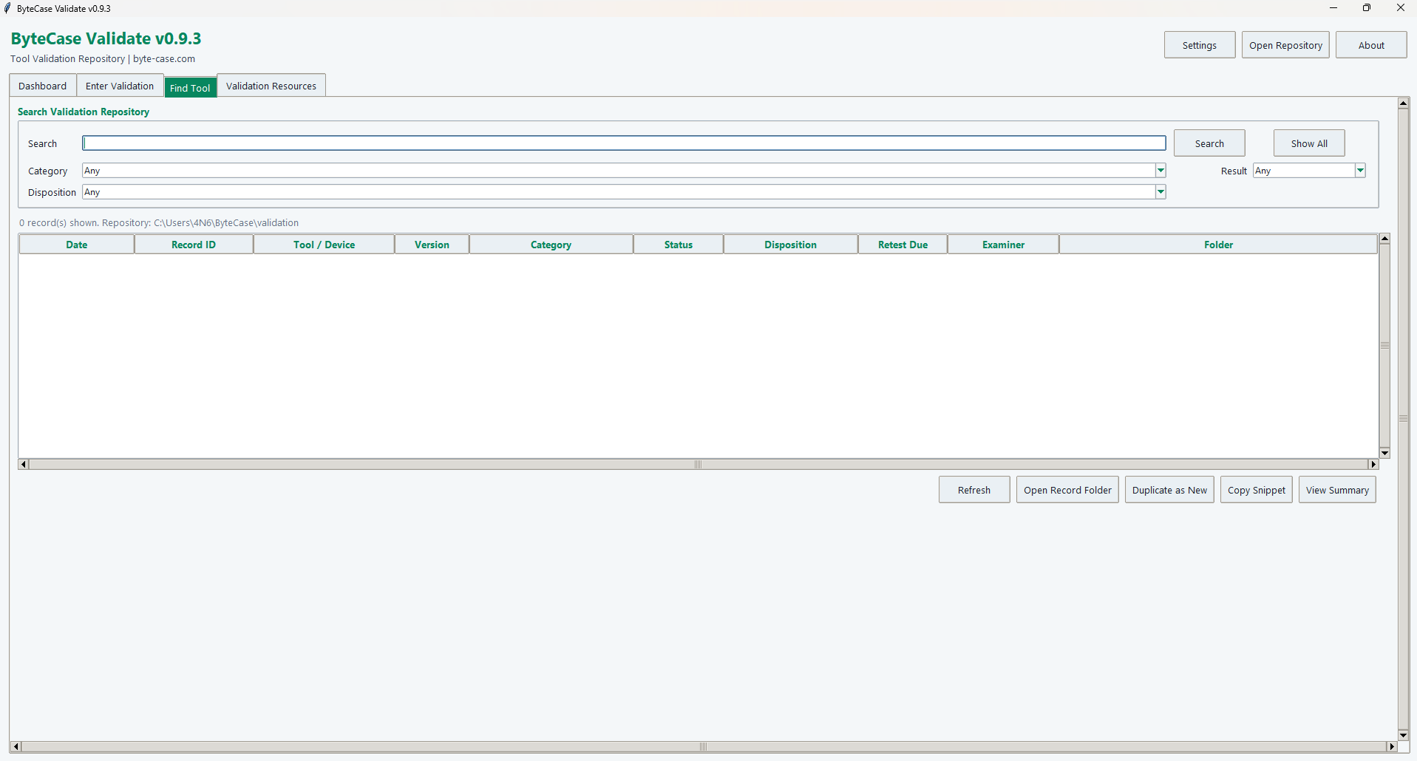Click Duplicate as New
The width and height of the screenshot is (1417, 761).
[x=1169, y=490]
